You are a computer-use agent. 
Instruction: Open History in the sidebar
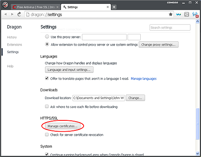point(12,37)
